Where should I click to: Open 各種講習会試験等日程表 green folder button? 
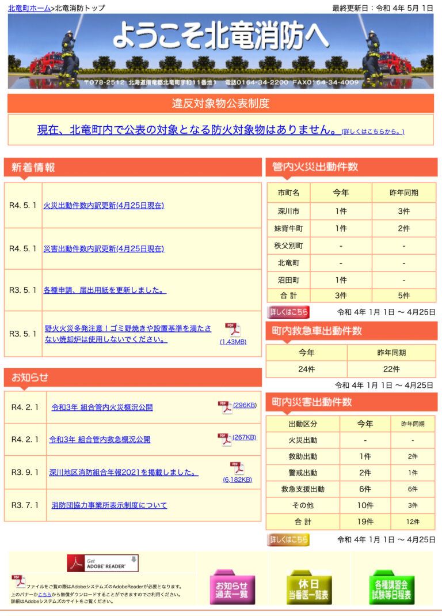click(392, 588)
